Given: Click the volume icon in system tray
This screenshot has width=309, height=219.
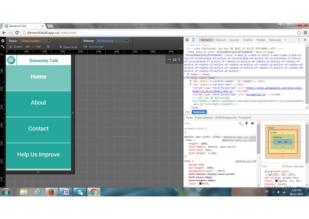Looking at the screenshot, I should click(x=278, y=192).
